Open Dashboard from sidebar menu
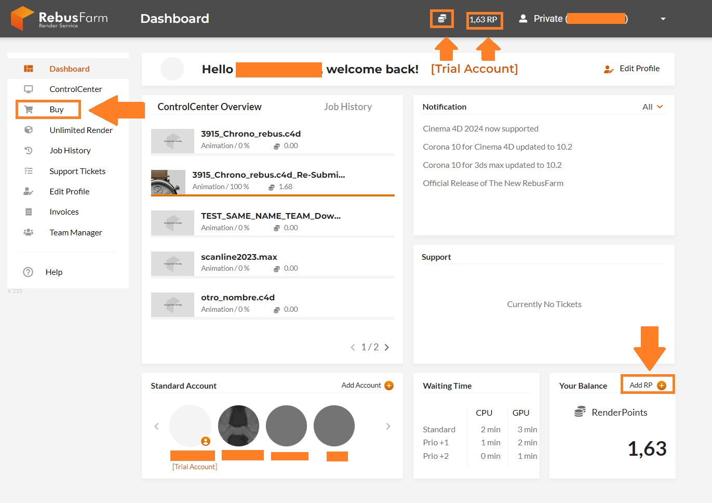This screenshot has height=503, width=712. click(x=70, y=69)
